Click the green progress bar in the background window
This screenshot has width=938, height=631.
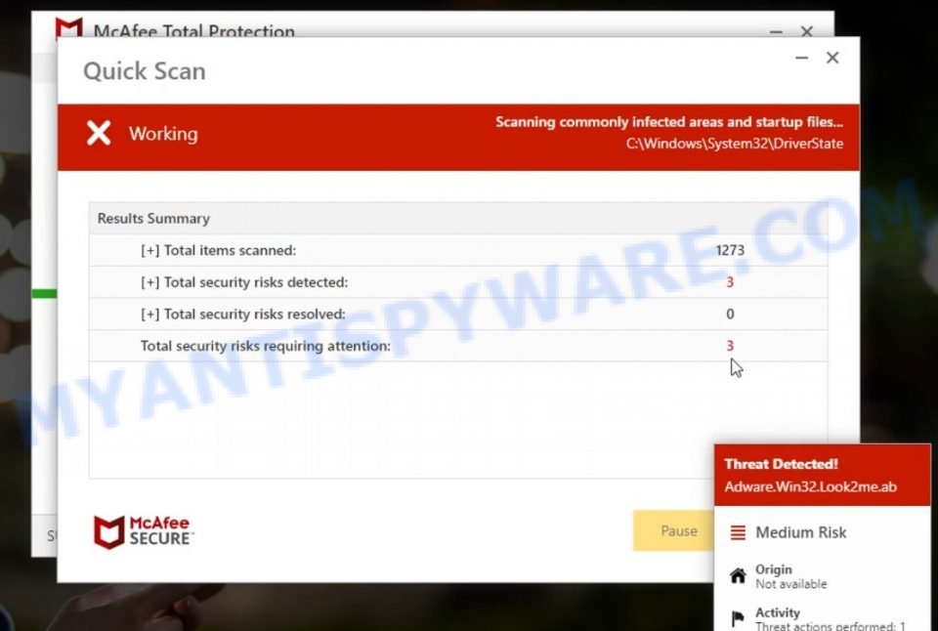[44, 293]
